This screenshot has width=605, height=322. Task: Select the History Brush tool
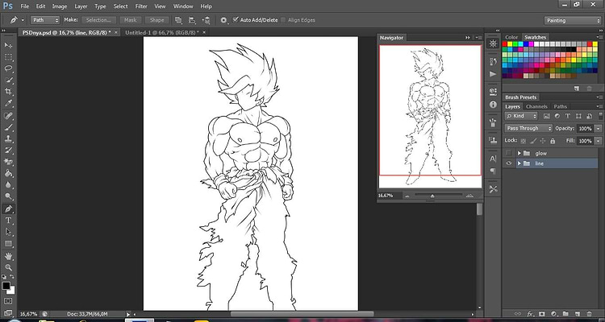pyautogui.click(x=8, y=151)
